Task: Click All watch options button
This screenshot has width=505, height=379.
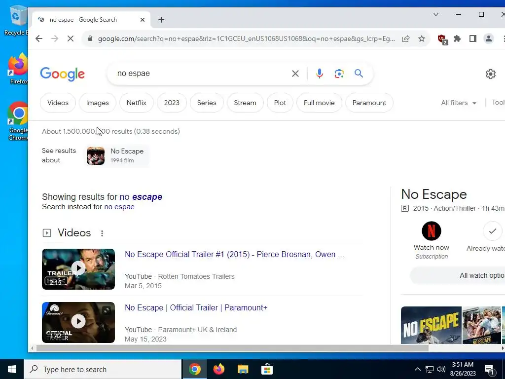Action: pyautogui.click(x=457, y=275)
